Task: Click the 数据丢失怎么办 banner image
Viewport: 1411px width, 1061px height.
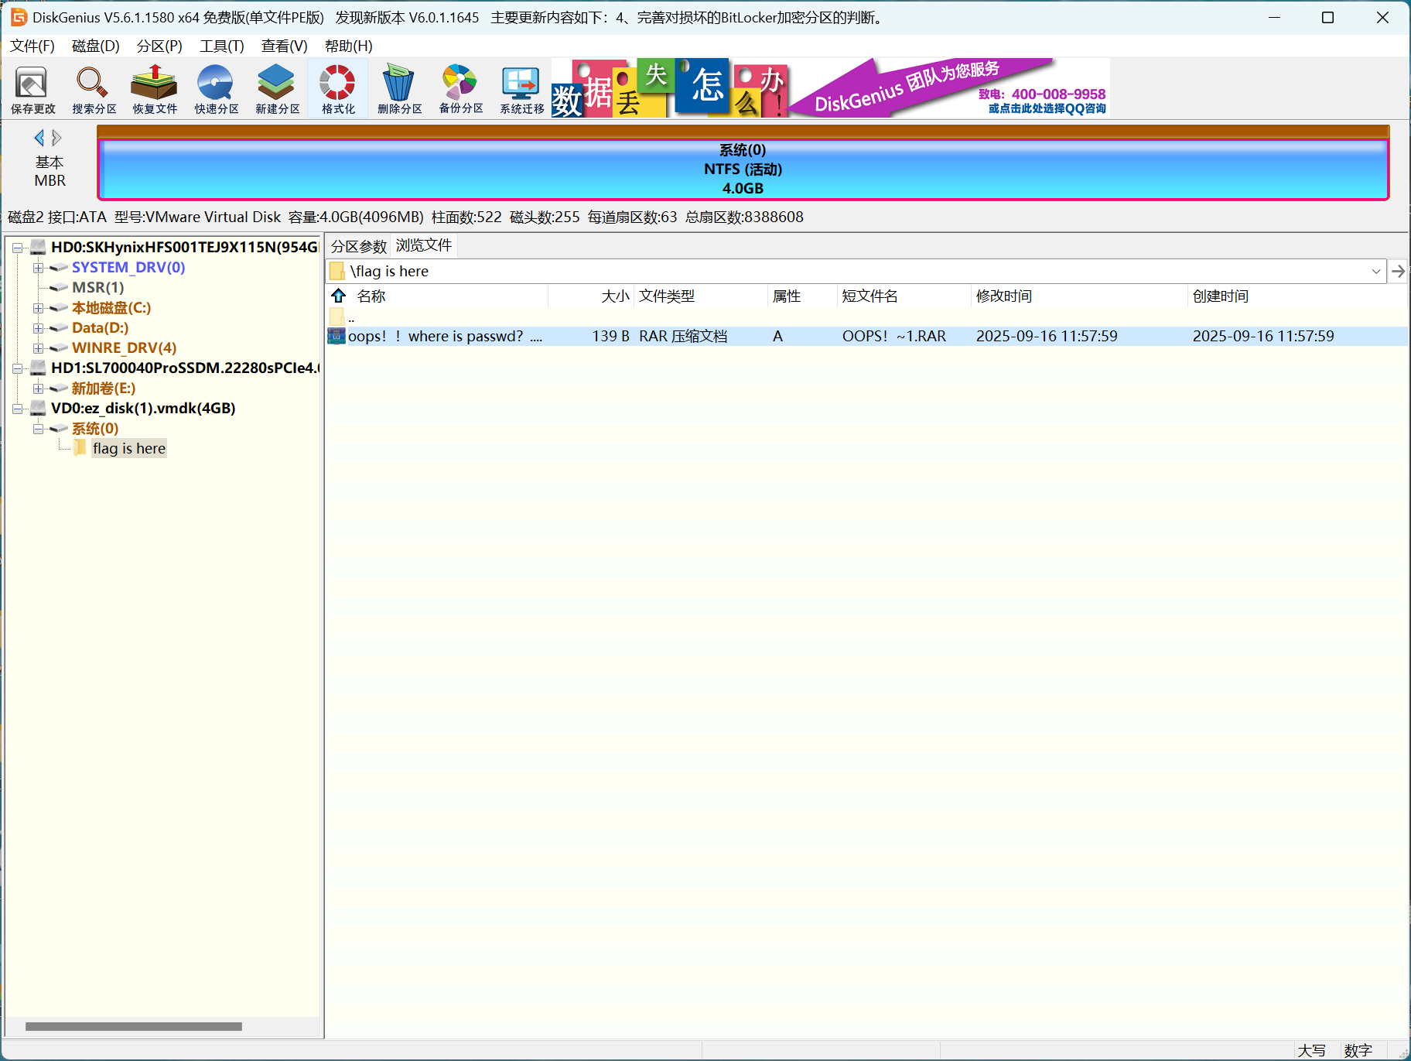Action: click(670, 88)
